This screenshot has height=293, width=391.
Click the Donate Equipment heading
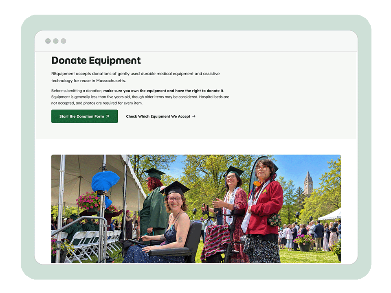coord(96,61)
